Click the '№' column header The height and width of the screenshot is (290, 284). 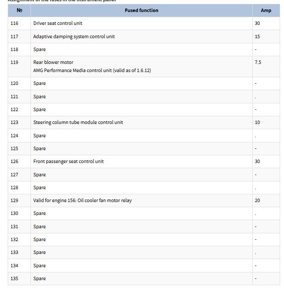(x=19, y=10)
